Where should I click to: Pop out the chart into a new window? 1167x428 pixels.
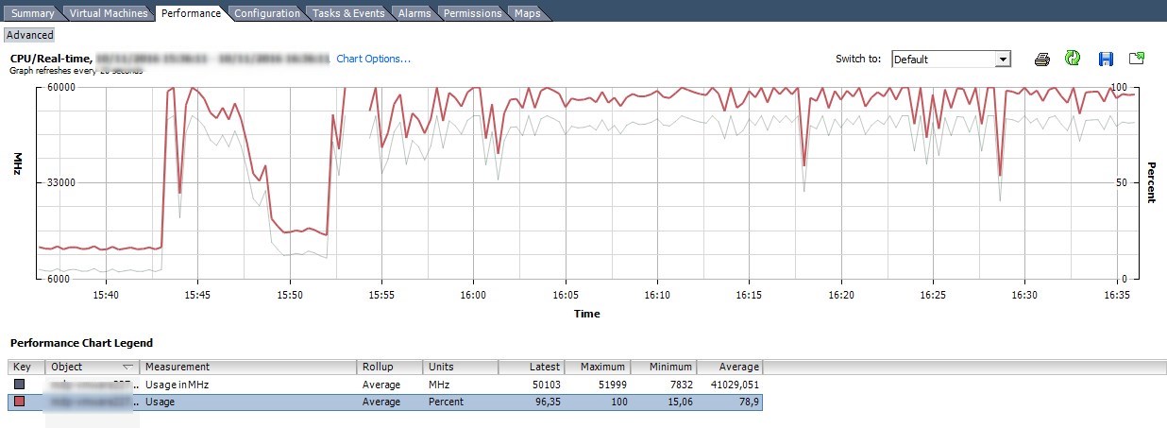pyautogui.click(x=1137, y=59)
